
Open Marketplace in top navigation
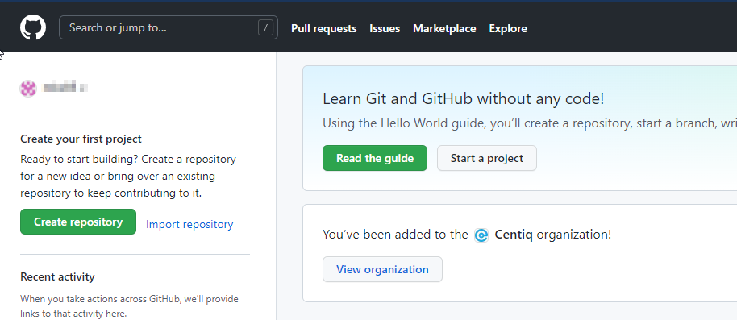[x=444, y=29]
